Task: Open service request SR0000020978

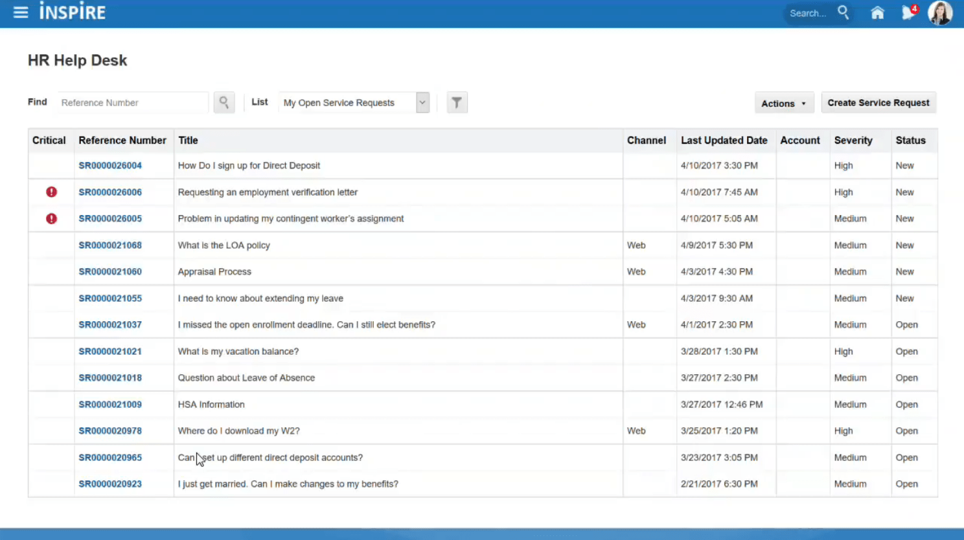Action: point(109,431)
